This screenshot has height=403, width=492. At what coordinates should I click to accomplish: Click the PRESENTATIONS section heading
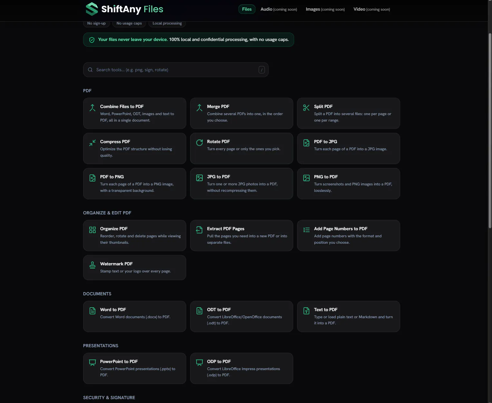point(101,346)
